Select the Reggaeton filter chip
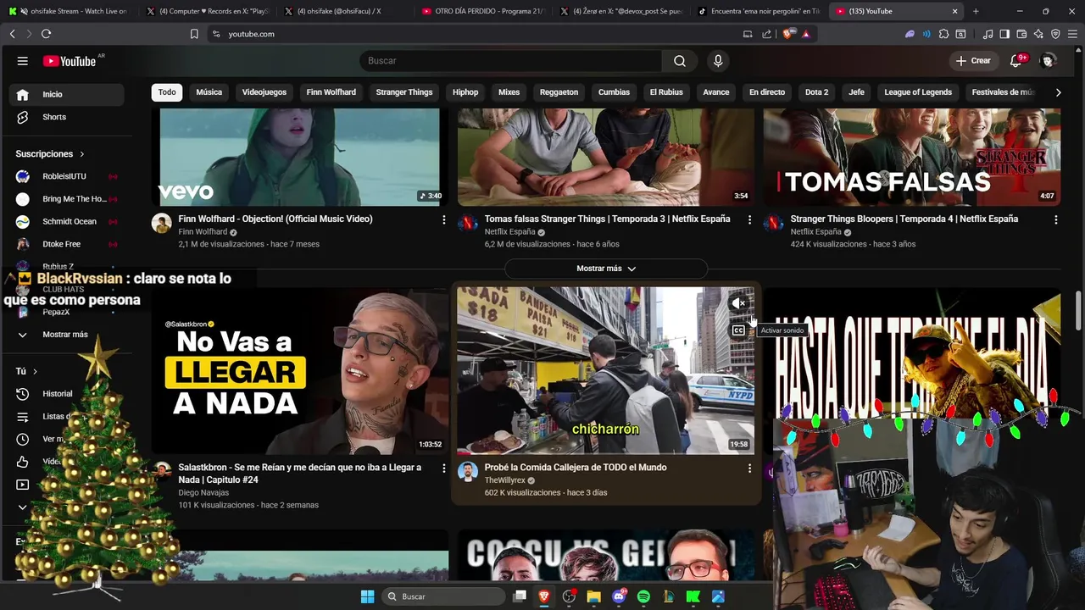The width and height of the screenshot is (1085, 610). pyautogui.click(x=559, y=92)
